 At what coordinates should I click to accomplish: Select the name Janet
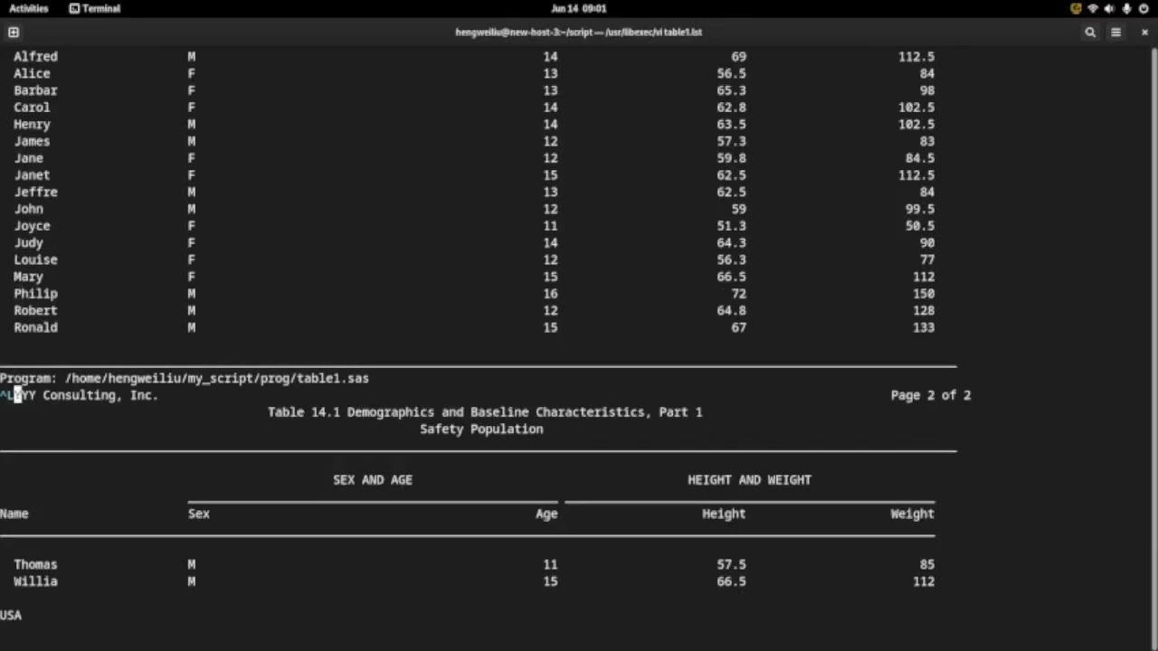(x=32, y=175)
